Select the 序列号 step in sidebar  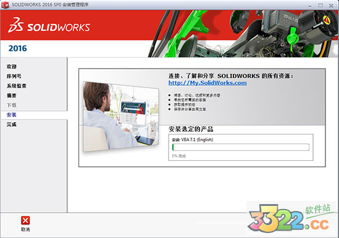14,76
